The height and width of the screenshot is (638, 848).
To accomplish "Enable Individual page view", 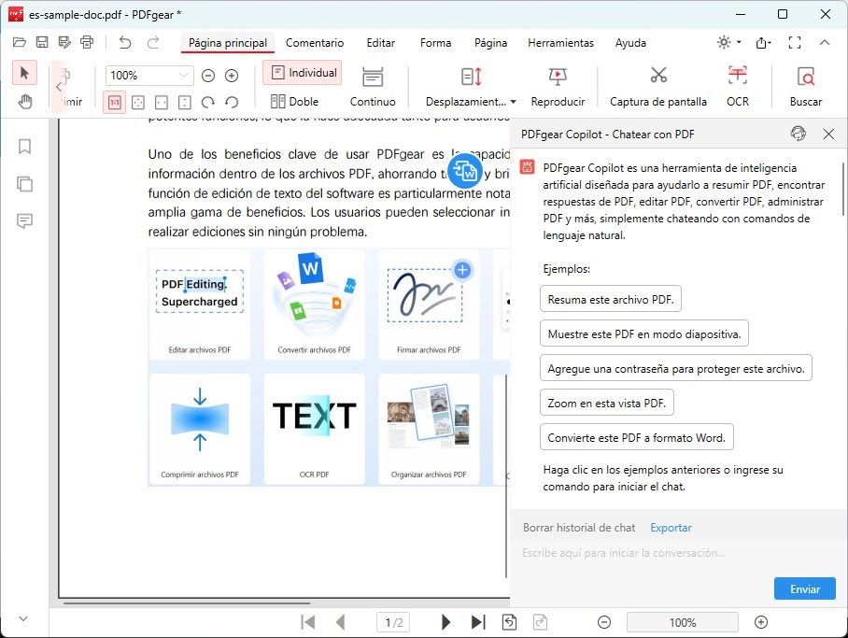I will pyautogui.click(x=304, y=73).
